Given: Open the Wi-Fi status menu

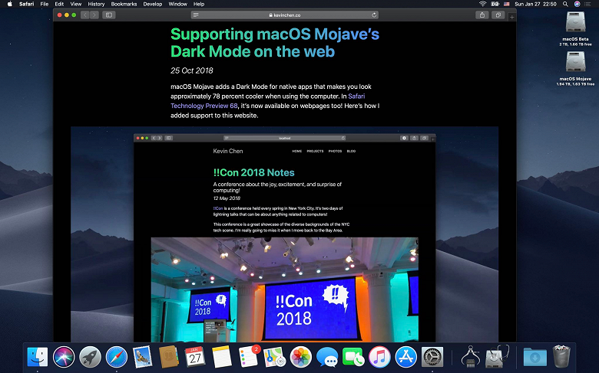Looking at the screenshot, I should [x=483, y=4].
